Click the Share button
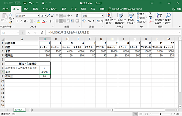 (177, 9)
